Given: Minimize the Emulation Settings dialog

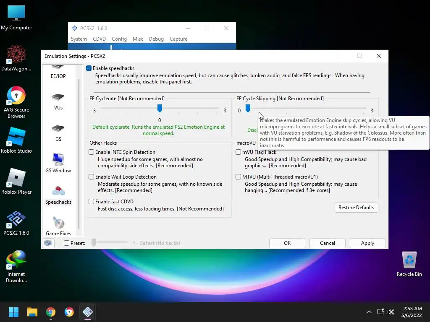Looking at the screenshot, I should click(x=341, y=56).
